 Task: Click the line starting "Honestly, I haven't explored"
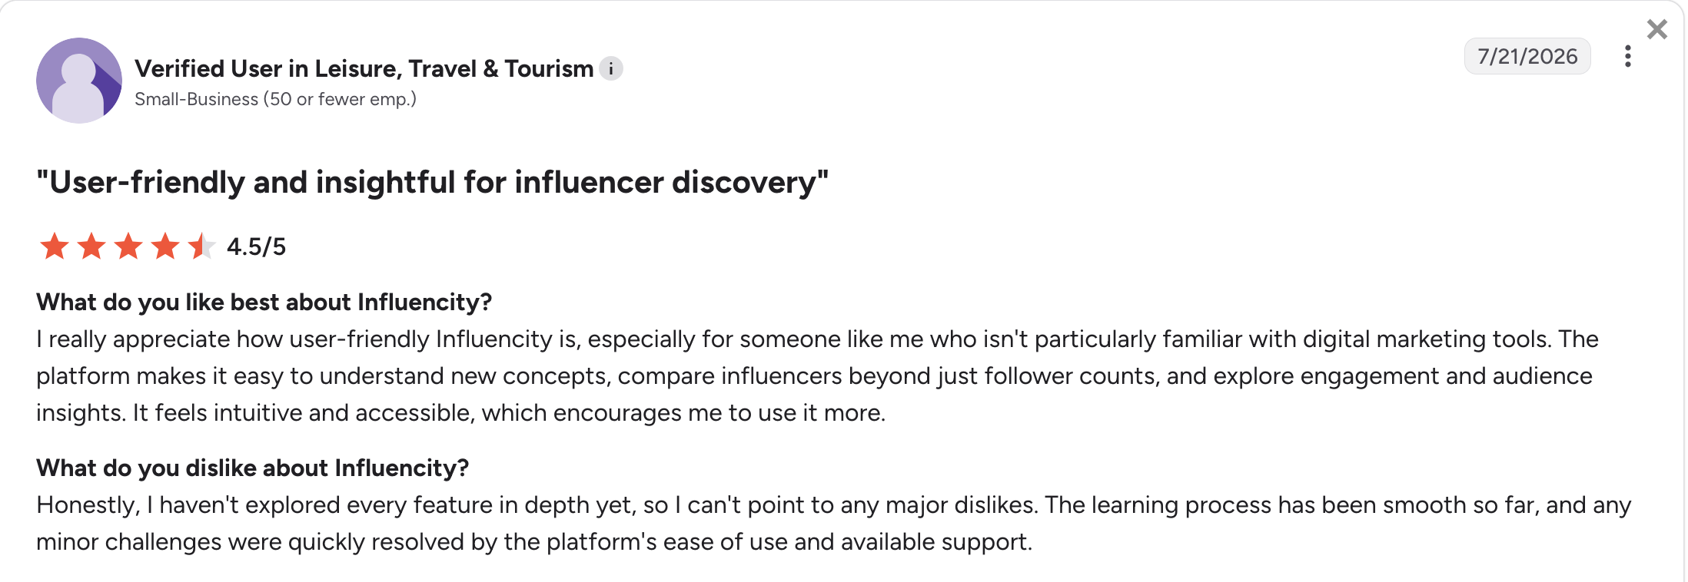point(833,505)
